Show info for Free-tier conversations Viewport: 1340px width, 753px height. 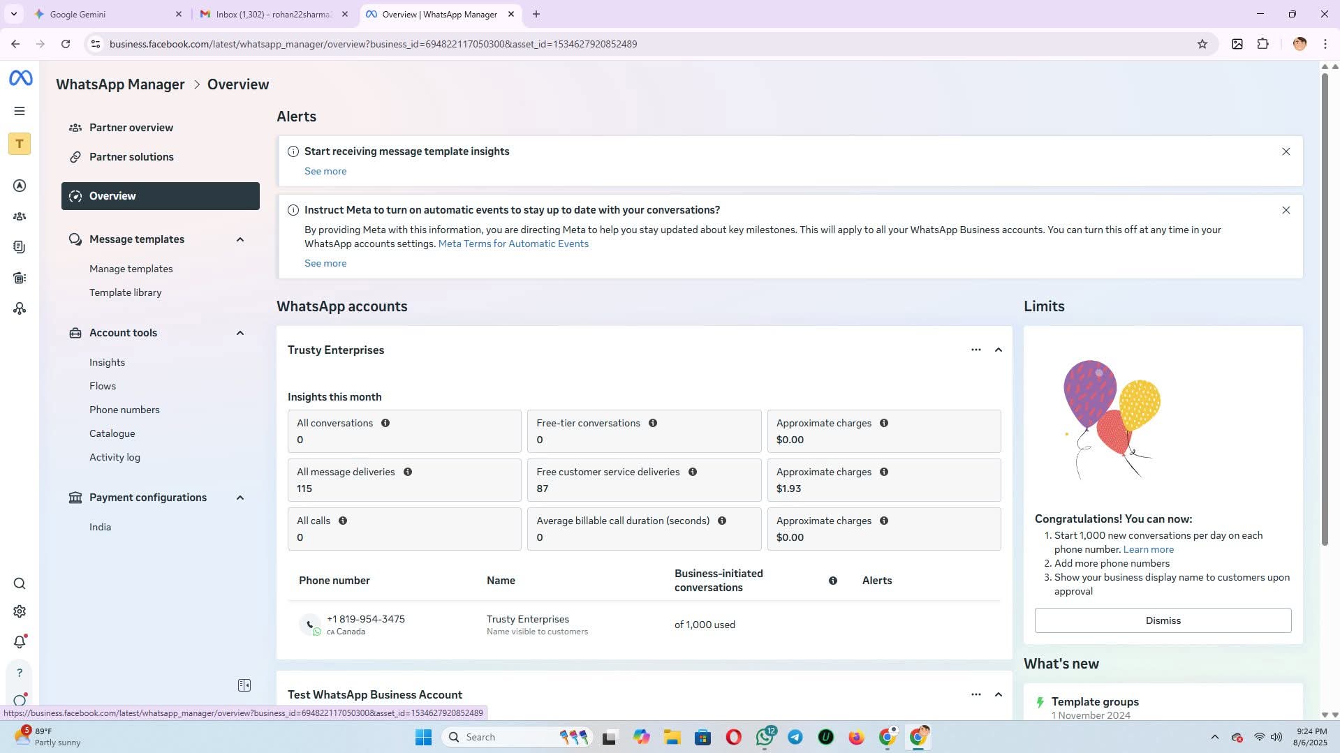point(653,423)
